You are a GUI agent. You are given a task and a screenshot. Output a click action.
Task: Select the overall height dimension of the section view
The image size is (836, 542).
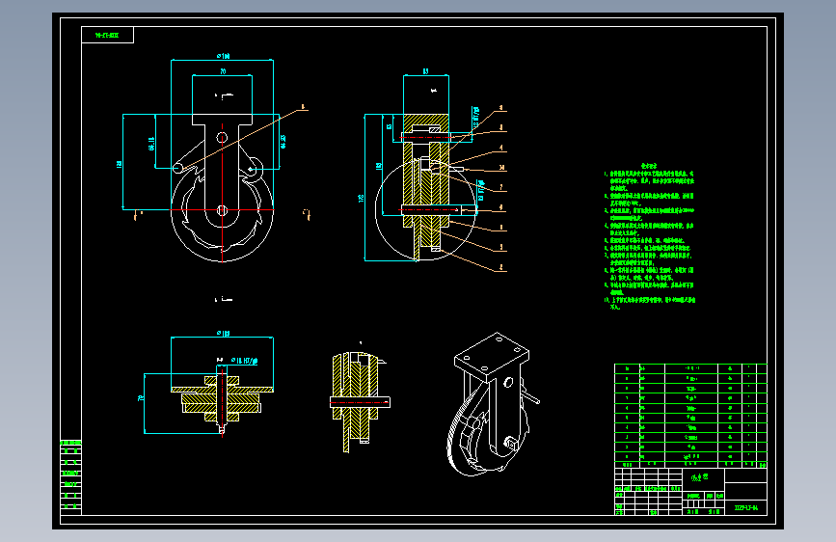[362, 198]
